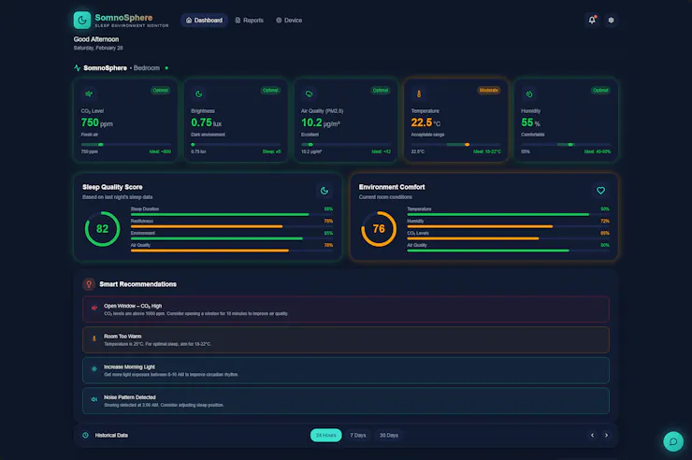This screenshot has height=460, width=692.
Task: Click the CO₂ Level card icon
Action: point(89,93)
